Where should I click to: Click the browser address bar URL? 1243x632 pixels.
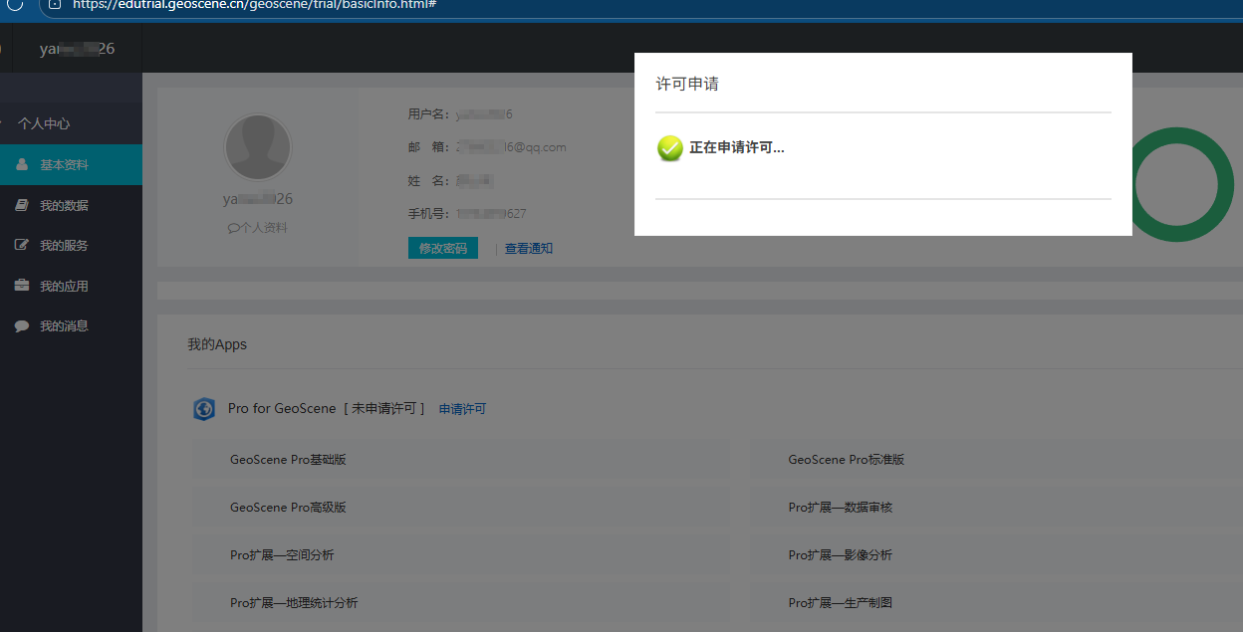click(x=254, y=5)
